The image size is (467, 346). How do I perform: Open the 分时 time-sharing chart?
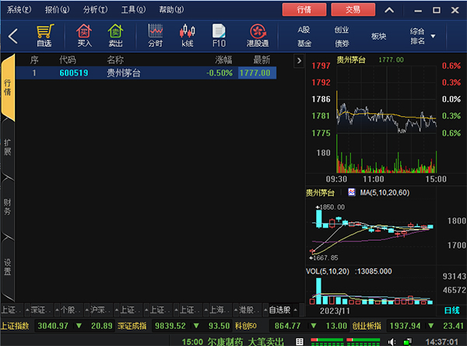click(x=155, y=35)
